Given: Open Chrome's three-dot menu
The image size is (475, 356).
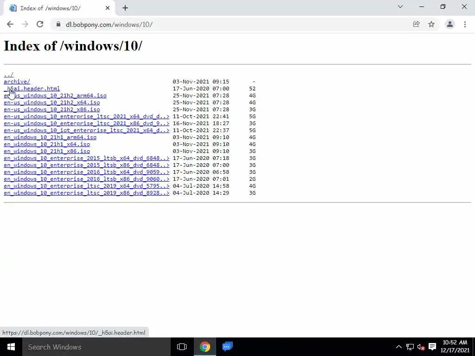Looking at the screenshot, I should click(465, 24).
